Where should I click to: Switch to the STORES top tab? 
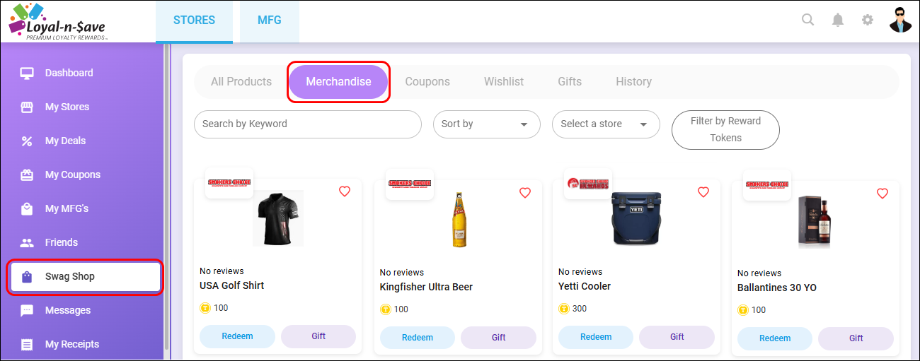pos(194,20)
